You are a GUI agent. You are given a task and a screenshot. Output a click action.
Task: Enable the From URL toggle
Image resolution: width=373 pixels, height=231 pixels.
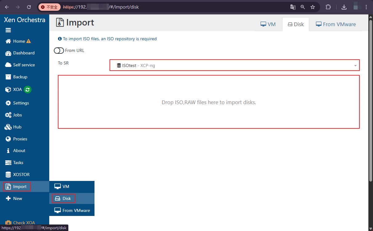(x=59, y=50)
